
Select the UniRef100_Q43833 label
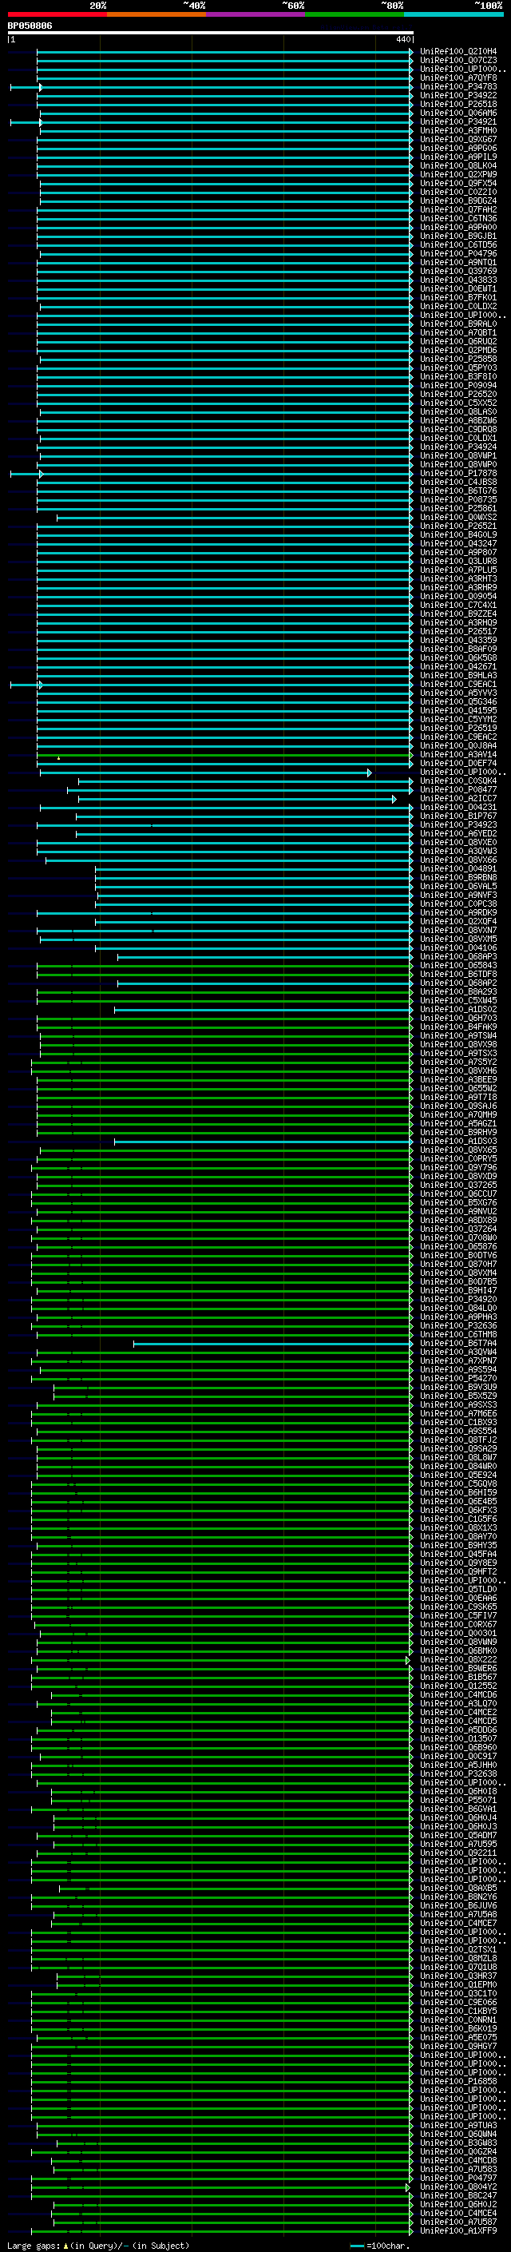[x=458, y=280]
